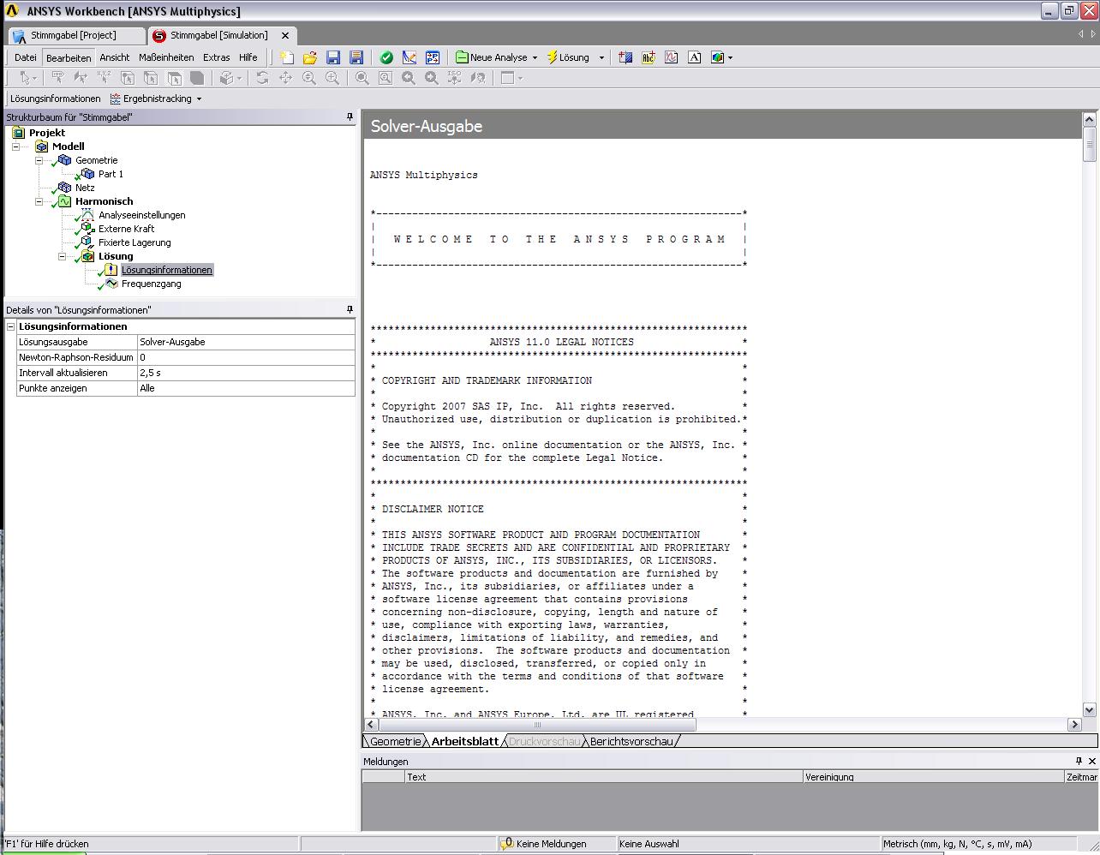Screen dimensions: 1100x855
Task: Pin the Strukturbaum panel
Action: click(350, 117)
